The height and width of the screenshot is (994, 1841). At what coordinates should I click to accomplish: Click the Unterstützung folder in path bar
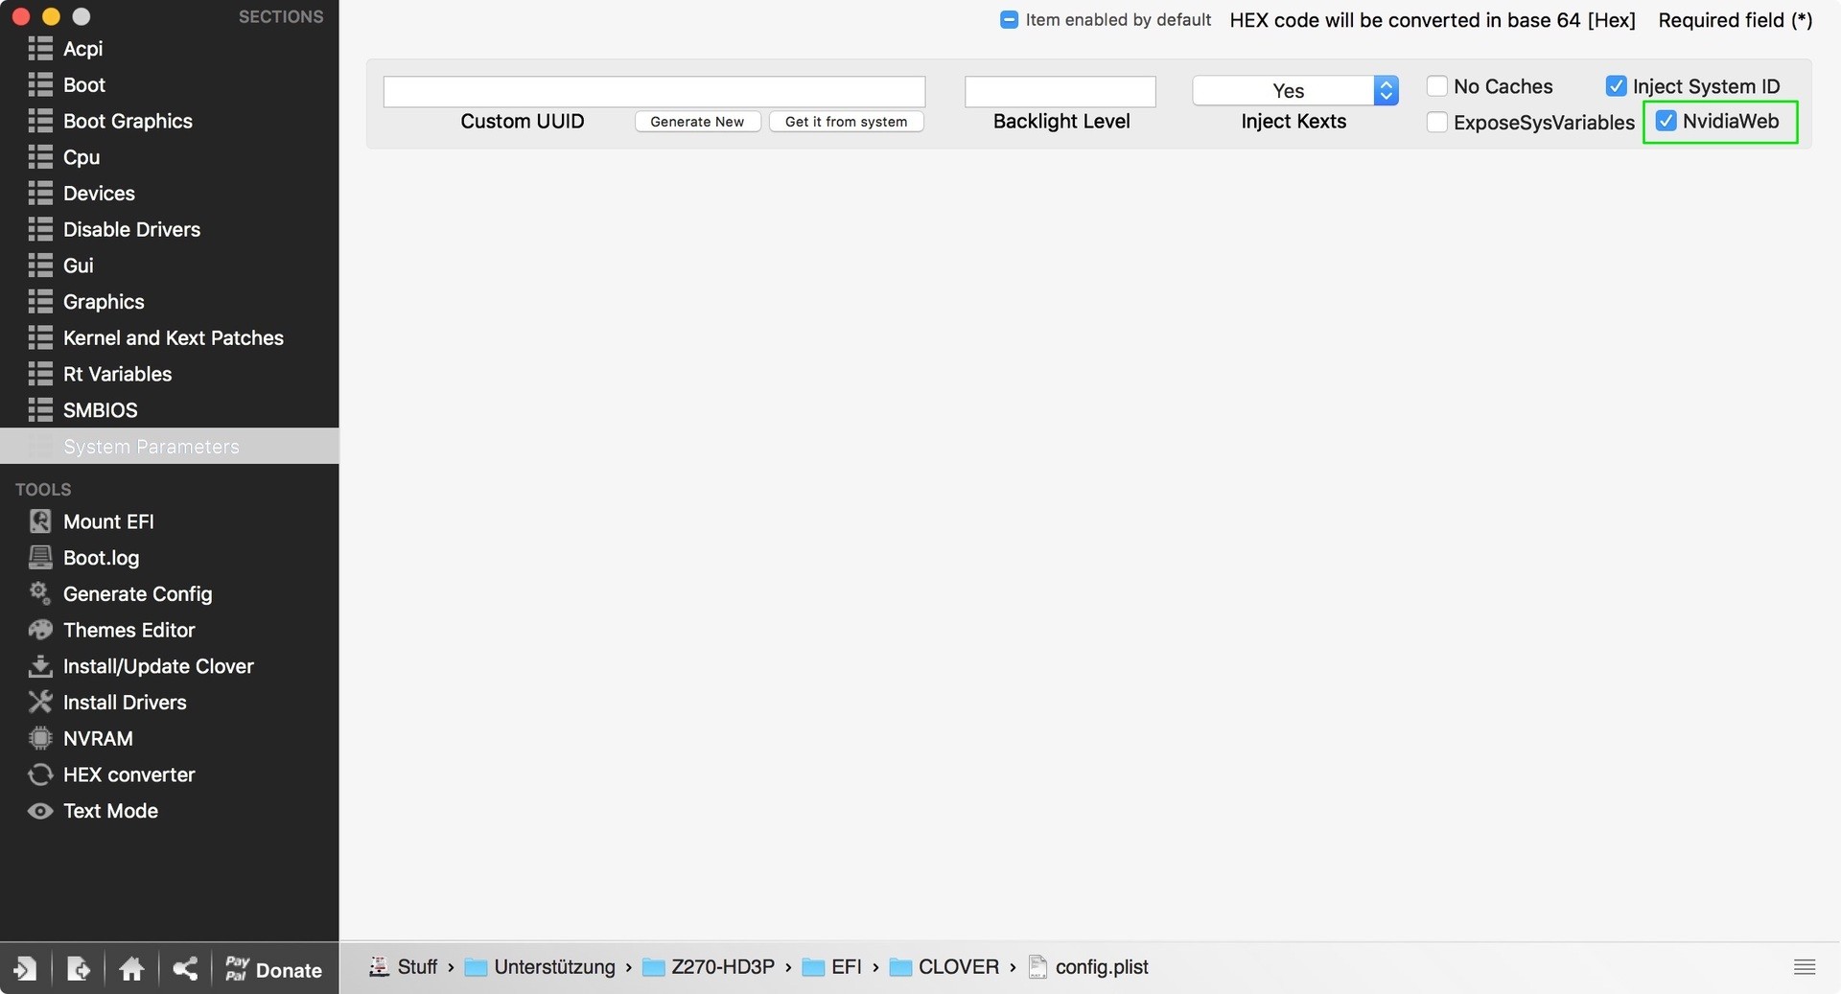click(x=540, y=967)
